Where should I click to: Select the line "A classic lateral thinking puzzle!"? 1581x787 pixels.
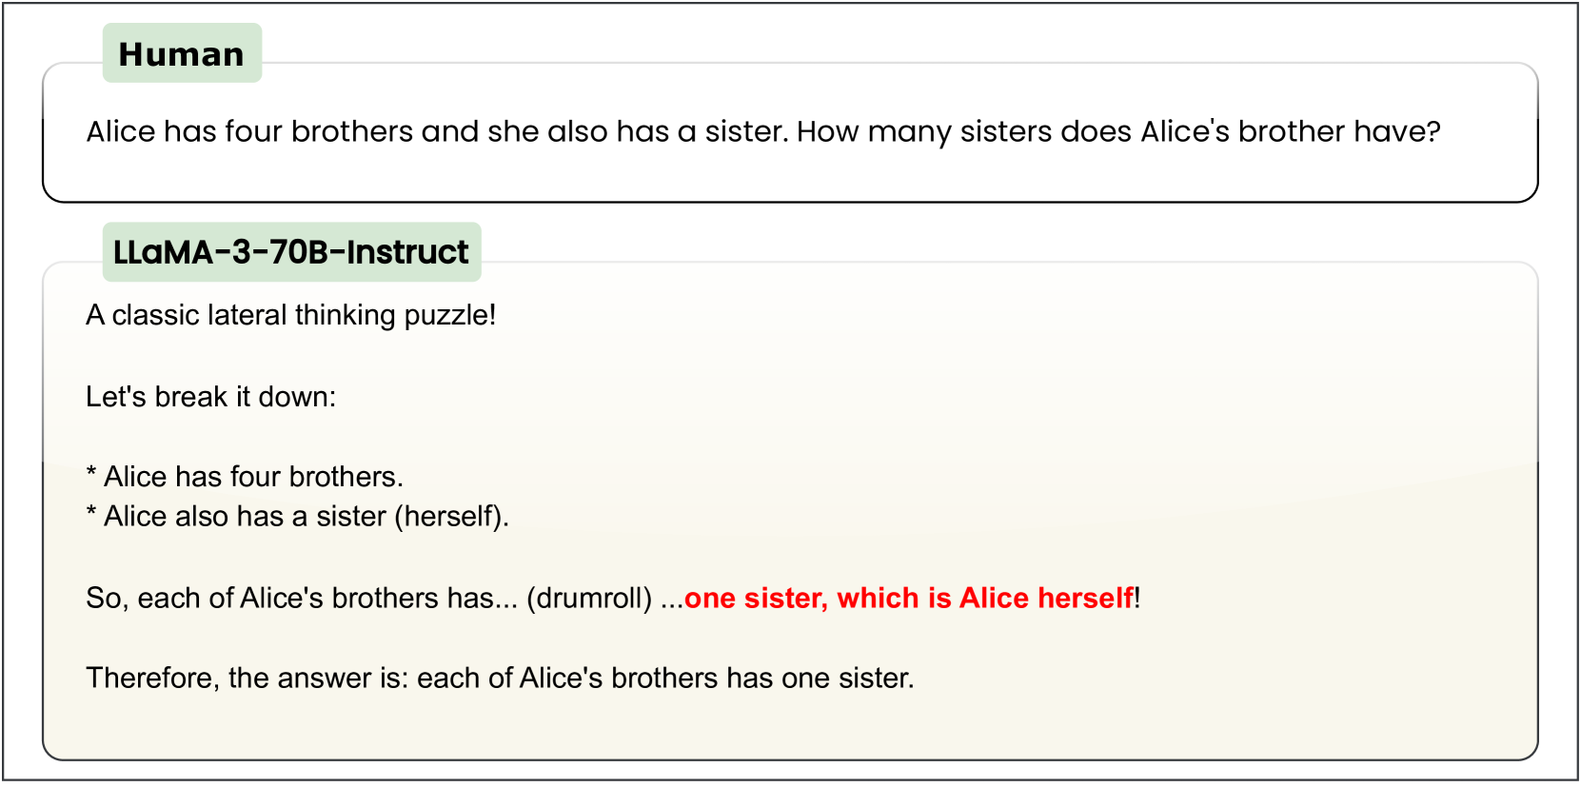point(290,315)
